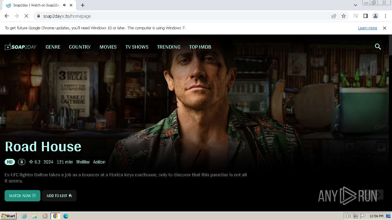
Task: Open the TOP IMDB page
Action: click(200, 47)
